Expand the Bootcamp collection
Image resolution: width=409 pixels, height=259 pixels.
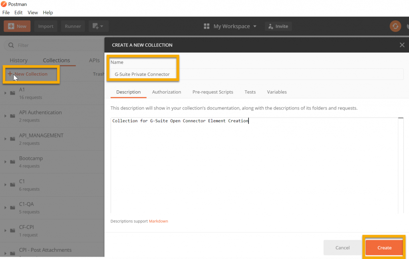click(5, 162)
